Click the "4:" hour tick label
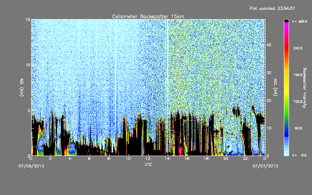 70,159
